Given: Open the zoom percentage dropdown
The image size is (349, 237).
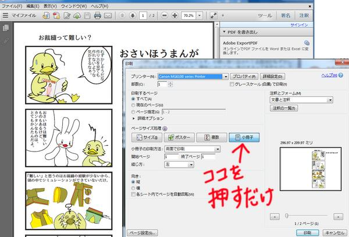Looking at the screenshot, I should [200, 16].
